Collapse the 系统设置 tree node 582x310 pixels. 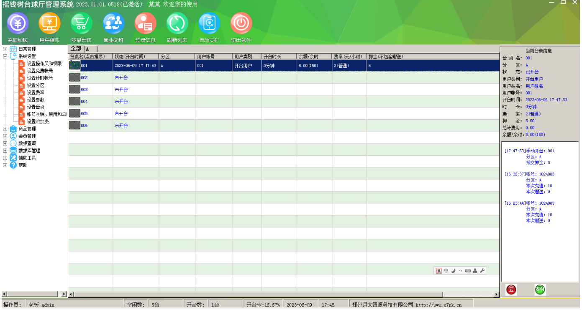click(5, 56)
